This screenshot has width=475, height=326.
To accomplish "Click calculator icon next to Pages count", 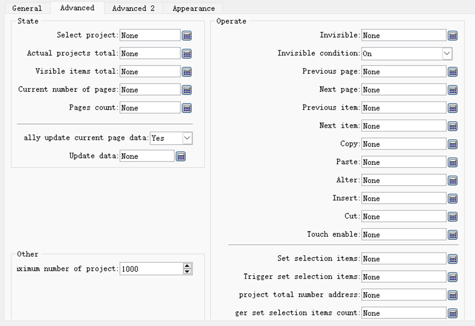I will tap(186, 108).
